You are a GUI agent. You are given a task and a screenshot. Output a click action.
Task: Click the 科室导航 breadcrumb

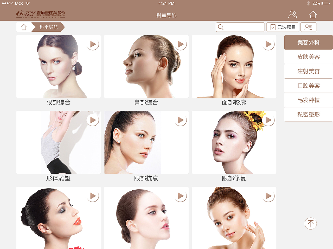tap(48, 27)
